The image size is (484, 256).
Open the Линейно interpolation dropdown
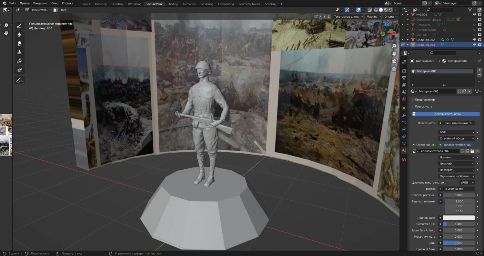click(457, 157)
